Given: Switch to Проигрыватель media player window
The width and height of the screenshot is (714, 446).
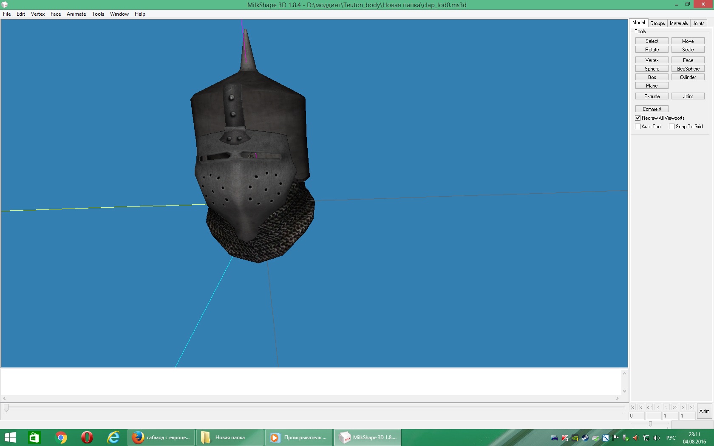Looking at the screenshot, I should tap(299, 438).
